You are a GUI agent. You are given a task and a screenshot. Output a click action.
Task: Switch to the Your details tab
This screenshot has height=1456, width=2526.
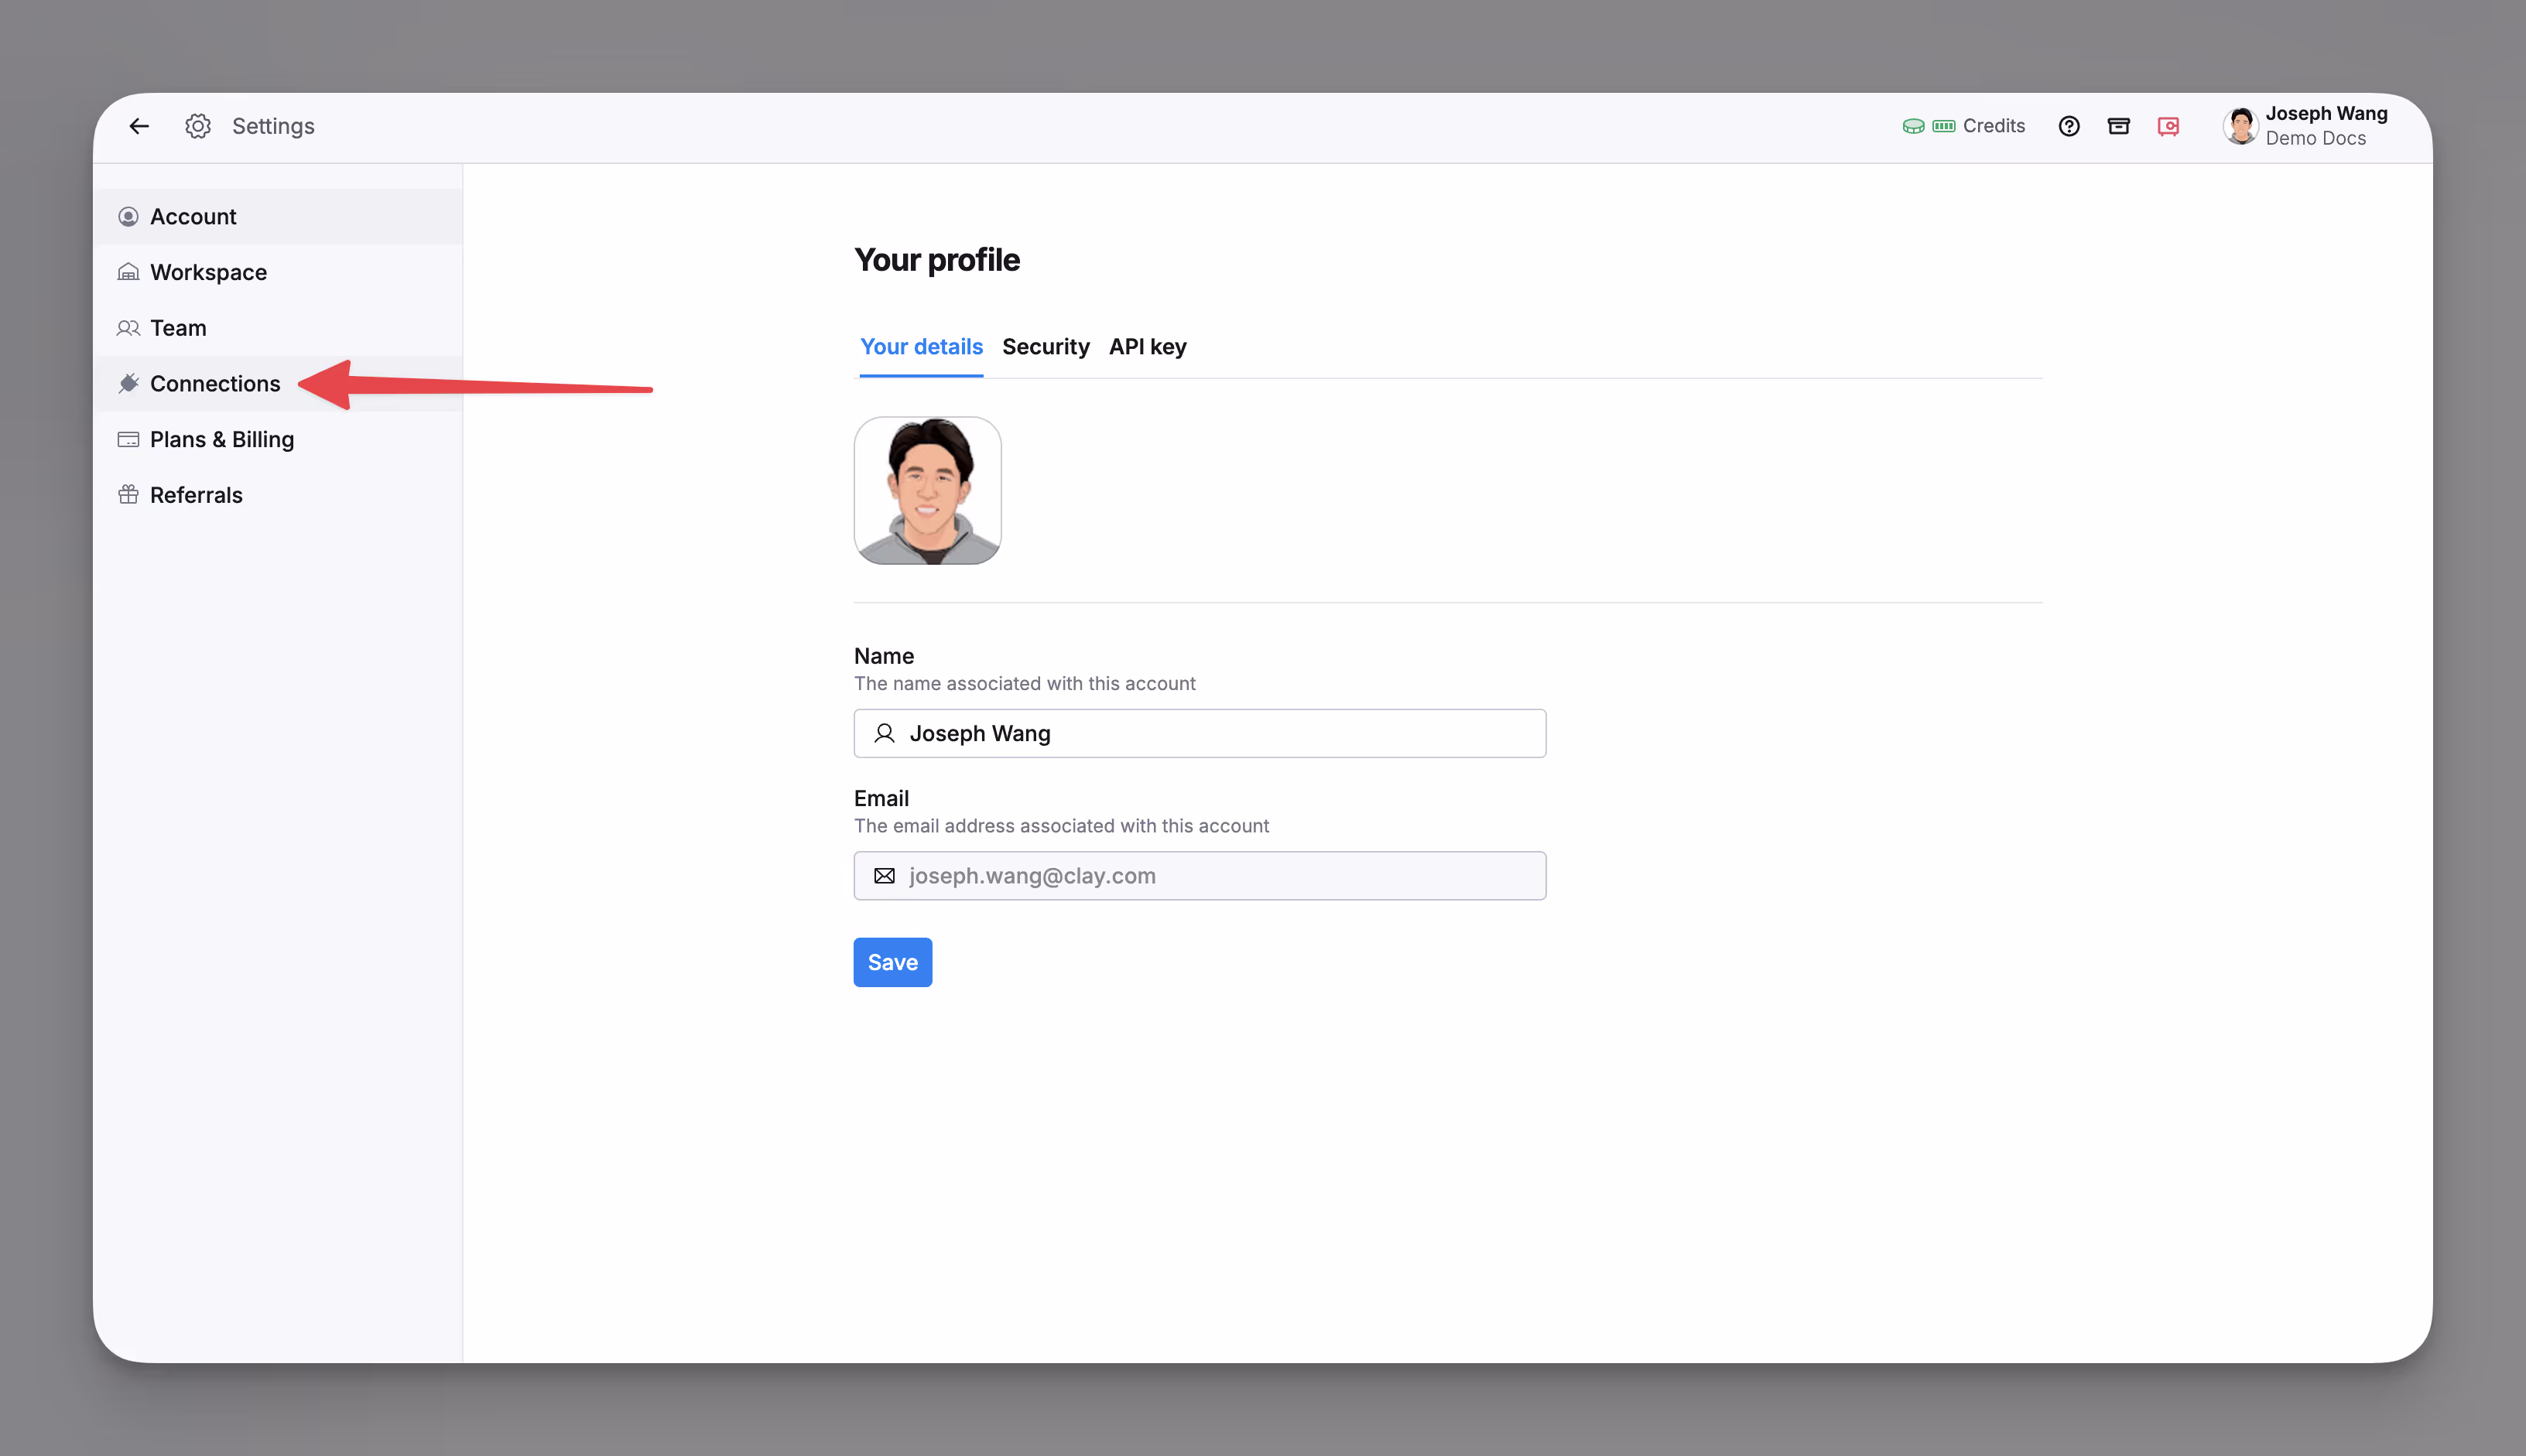(x=921, y=347)
